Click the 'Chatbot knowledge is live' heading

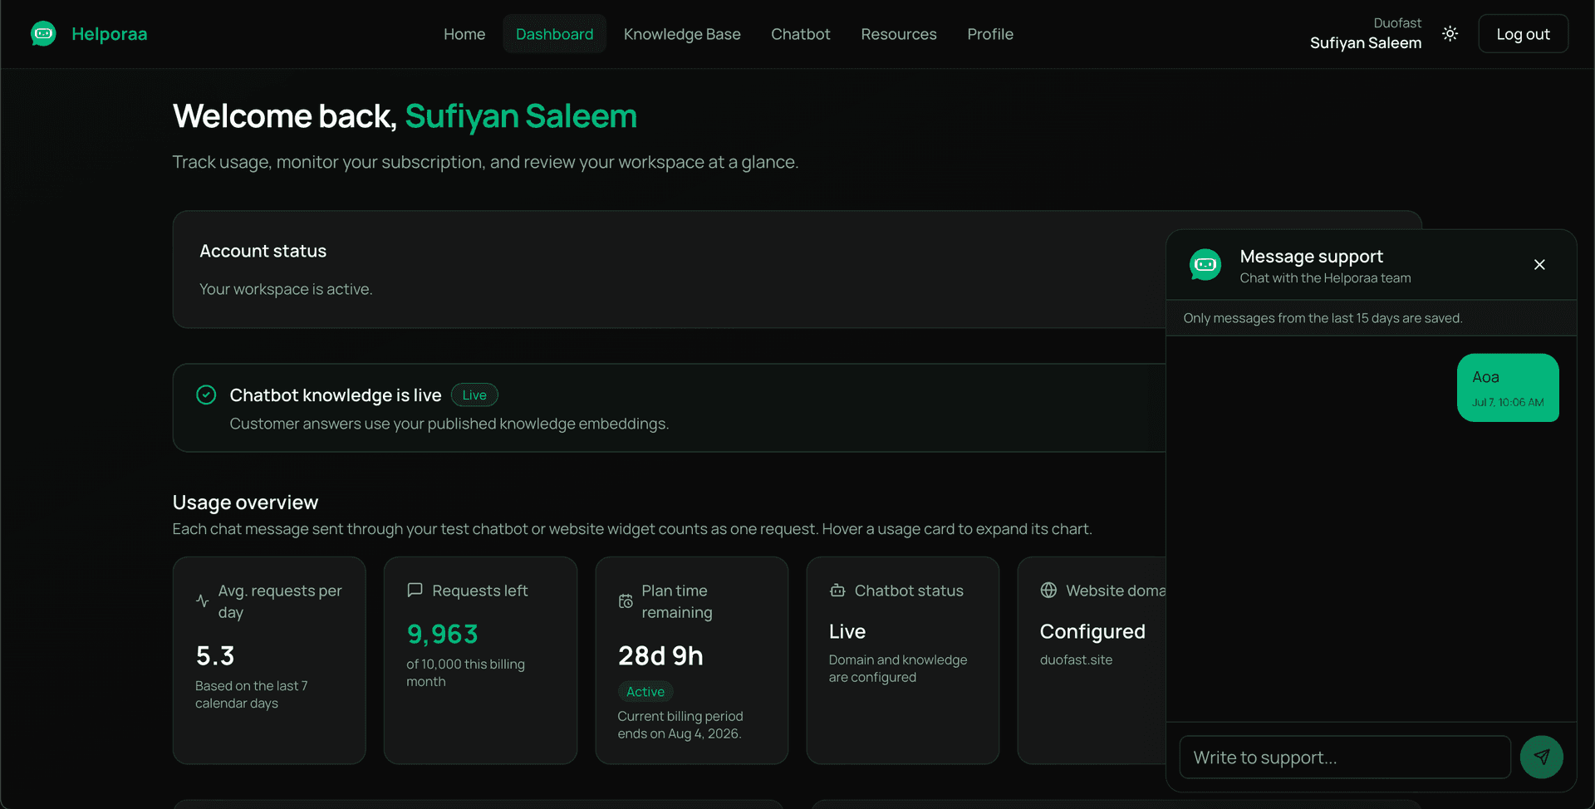point(336,395)
